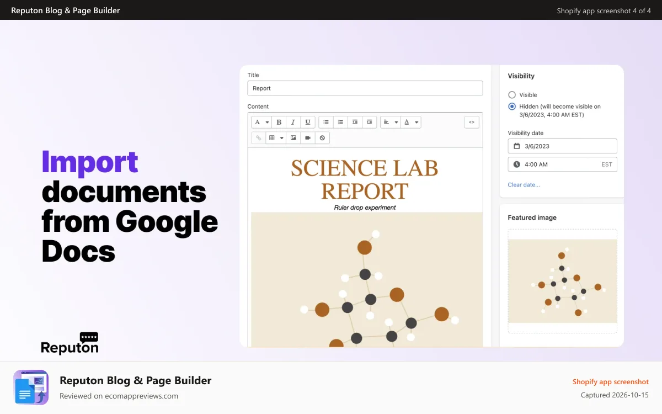Screen dimensions: 662x414
Task: Toggle bold formatting in the editor
Action: pyautogui.click(x=279, y=122)
